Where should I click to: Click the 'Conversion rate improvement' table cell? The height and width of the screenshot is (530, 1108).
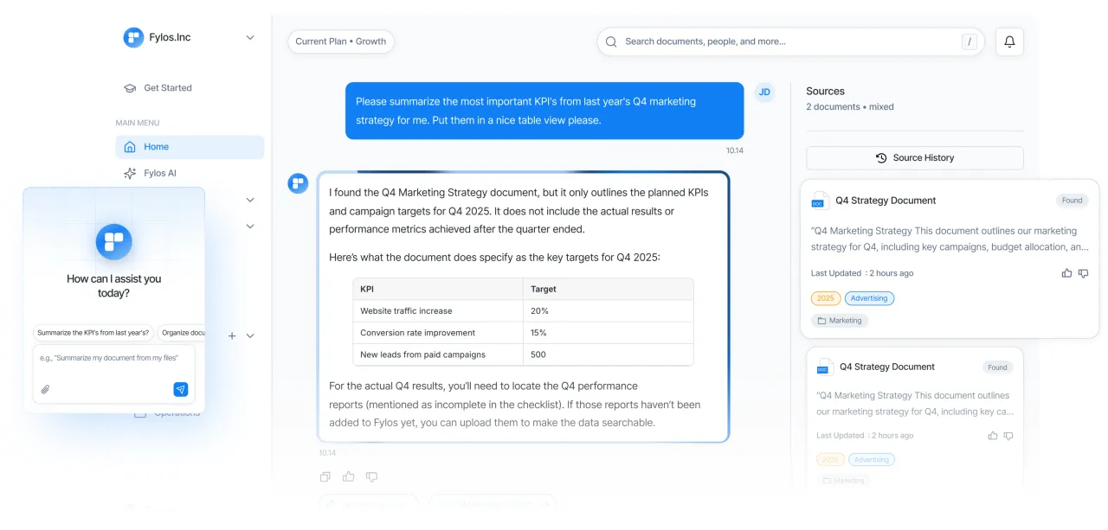(438, 333)
